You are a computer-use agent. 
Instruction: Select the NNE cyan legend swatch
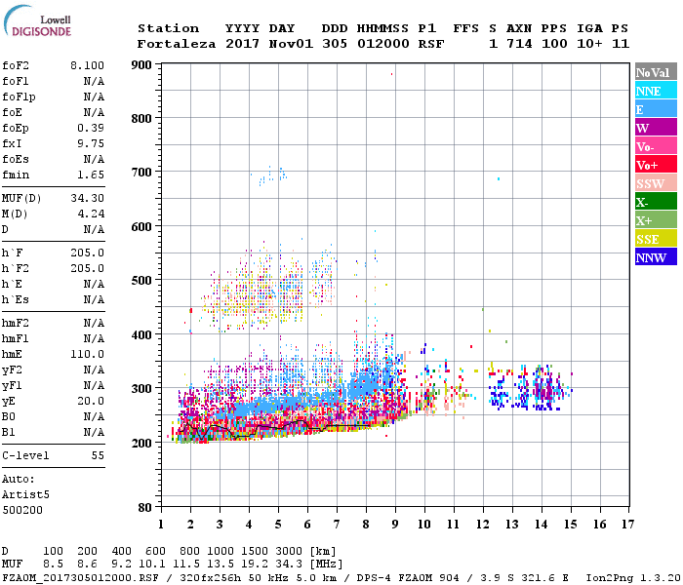pos(656,91)
